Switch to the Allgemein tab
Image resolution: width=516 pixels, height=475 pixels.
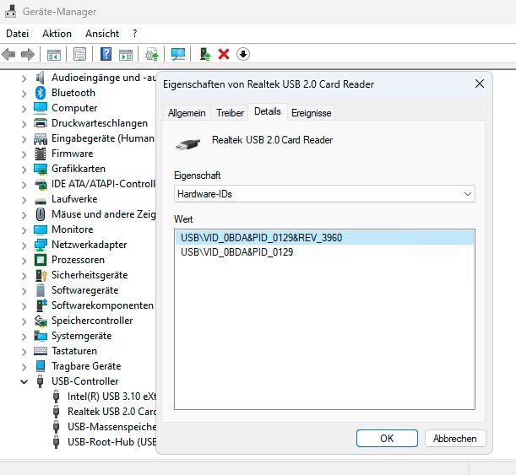tap(187, 113)
